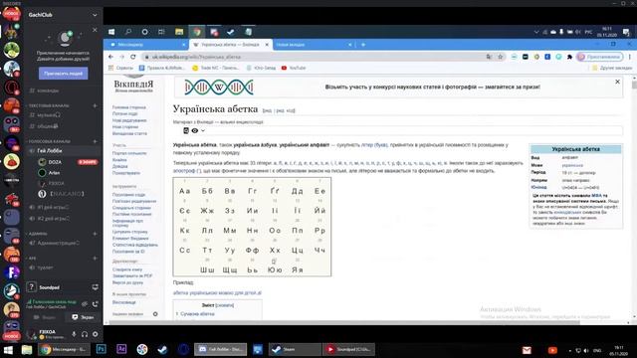This screenshot has width=637, height=358.
Task: Toggle headphone deafen in Discord user panel
Action: pos(85,334)
